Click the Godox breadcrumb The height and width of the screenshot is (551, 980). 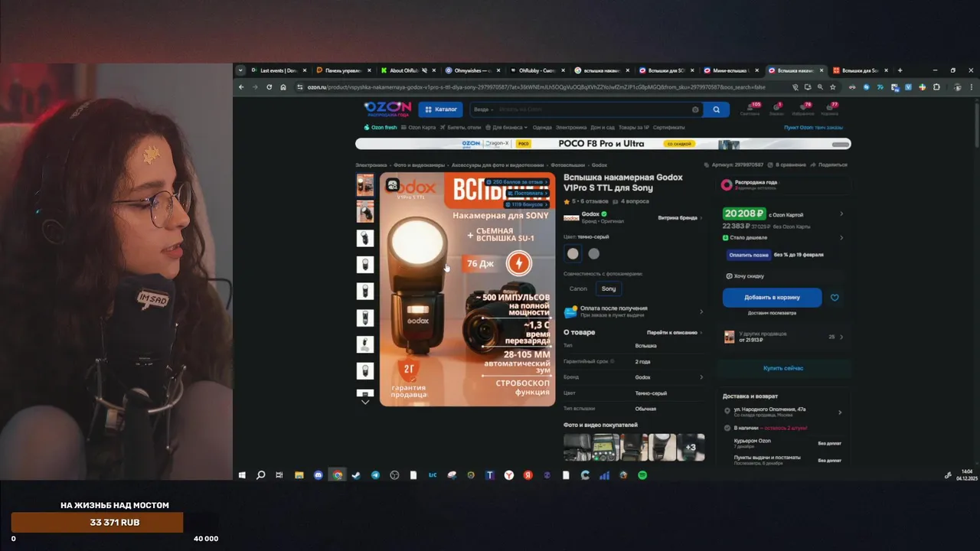tap(599, 165)
